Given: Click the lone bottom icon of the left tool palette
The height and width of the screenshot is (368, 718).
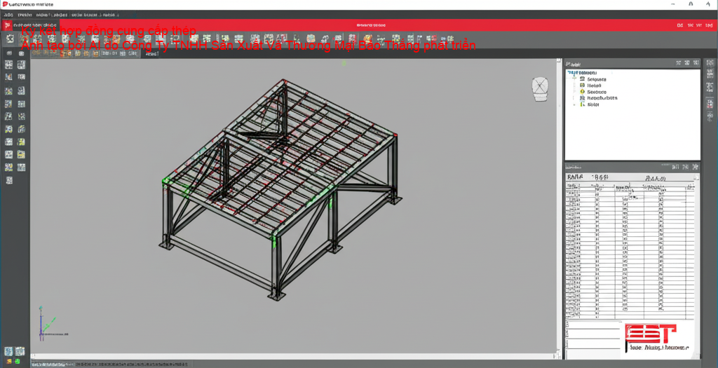Looking at the screenshot, I should pyautogui.click(x=8, y=180).
